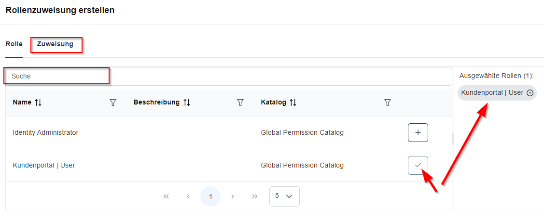Open the Name column filter funnel
Viewport: 544px width, 220px height.
[113, 103]
